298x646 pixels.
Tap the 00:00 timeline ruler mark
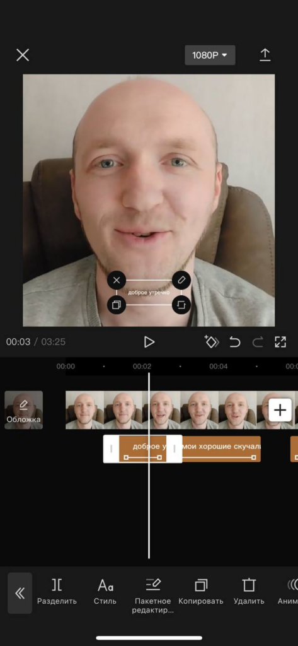coord(66,367)
